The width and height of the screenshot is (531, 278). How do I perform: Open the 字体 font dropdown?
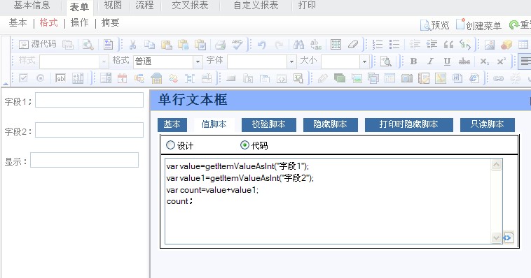point(291,61)
